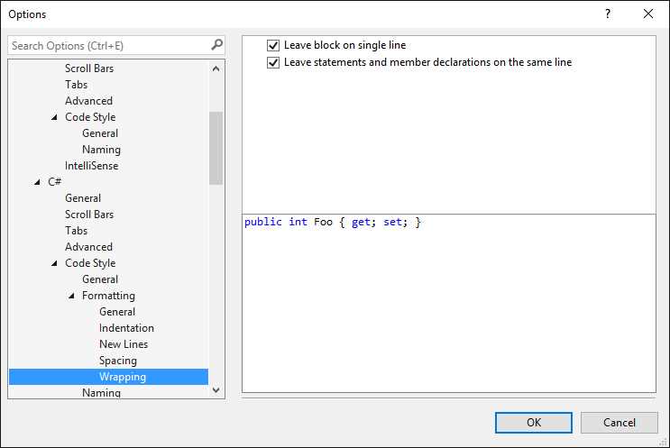Screen dimensions: 670x448
Task: Click the 'public int Foo' code preview
Action: tap(333, 222)
